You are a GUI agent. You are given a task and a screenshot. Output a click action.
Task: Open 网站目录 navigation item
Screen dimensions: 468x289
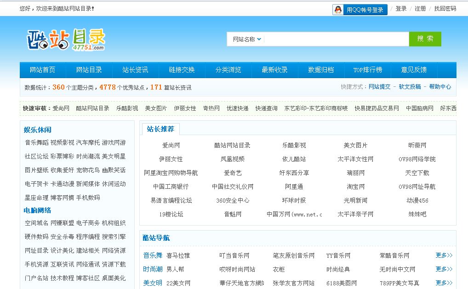click(x=89, y=70)
